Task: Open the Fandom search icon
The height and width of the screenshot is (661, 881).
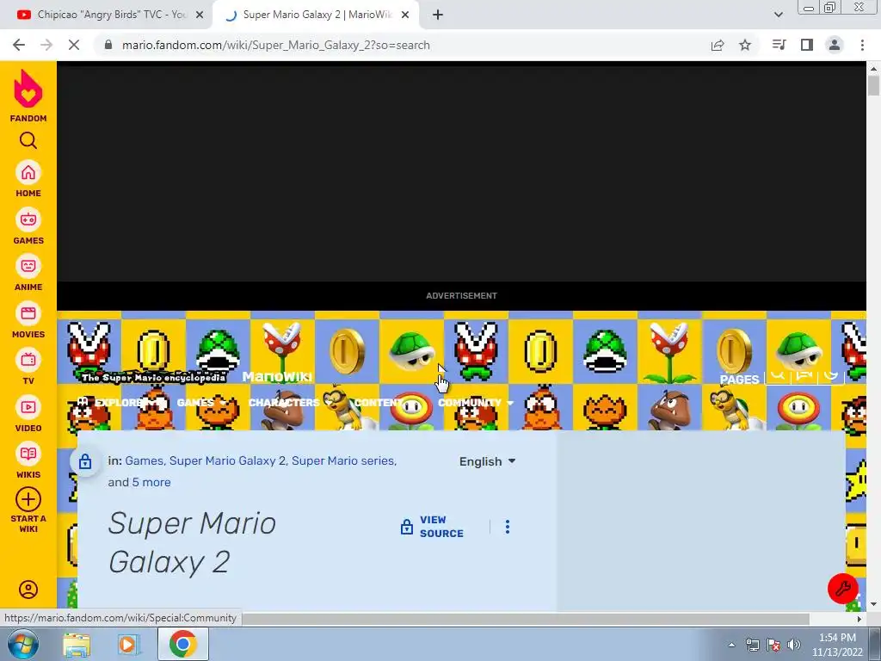Action: click(x=28, y=140)
